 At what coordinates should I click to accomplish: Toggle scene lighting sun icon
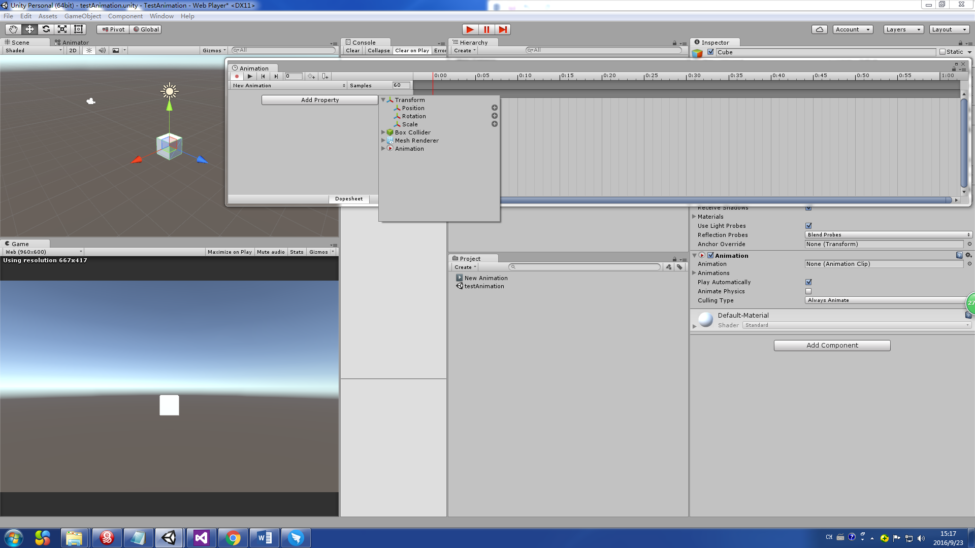(89, 50)
